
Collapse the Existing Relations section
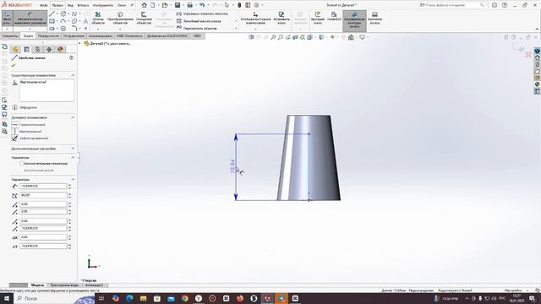pos(73,75)
